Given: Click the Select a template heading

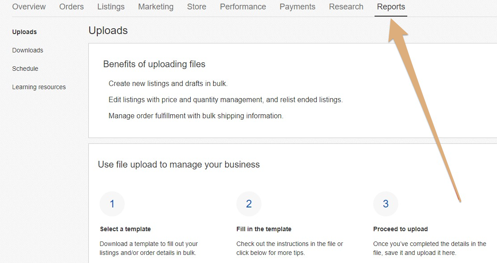Looking at the screenshot, I should point(125,229).
